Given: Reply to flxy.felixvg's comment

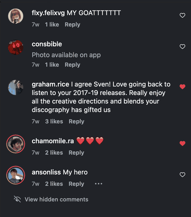Looking at the screenshot, I should (x=72, y=25).
